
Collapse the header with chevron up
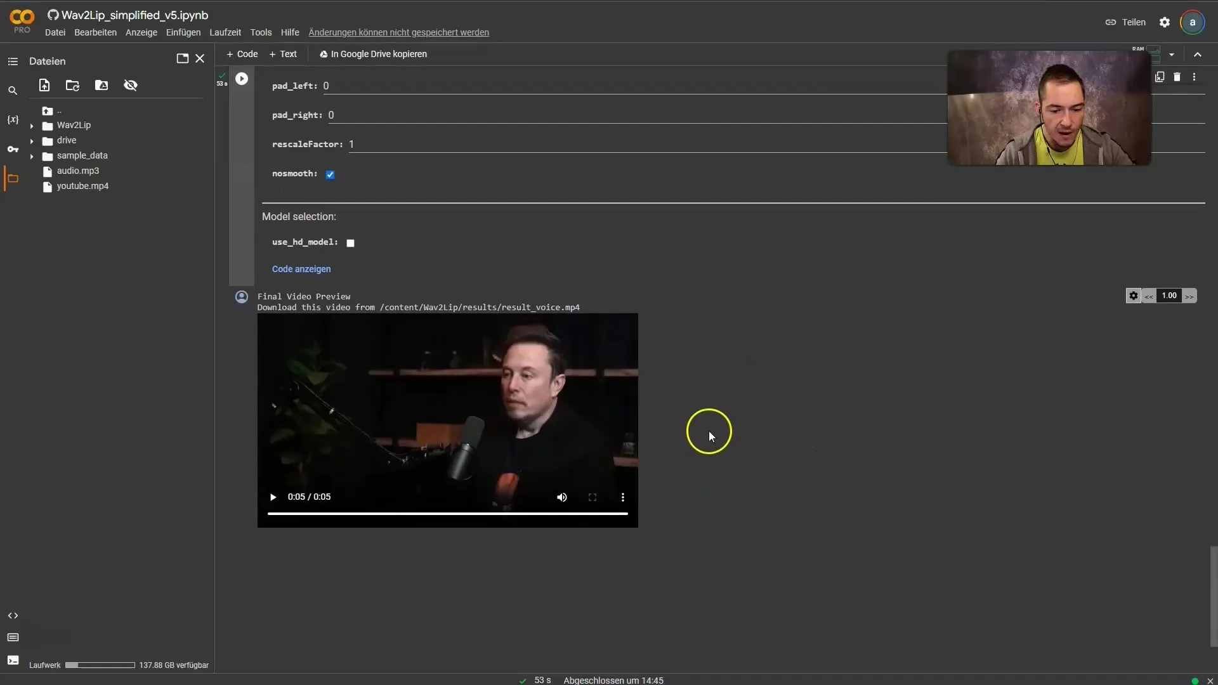pyautogui.click(x=1198, y=55)
